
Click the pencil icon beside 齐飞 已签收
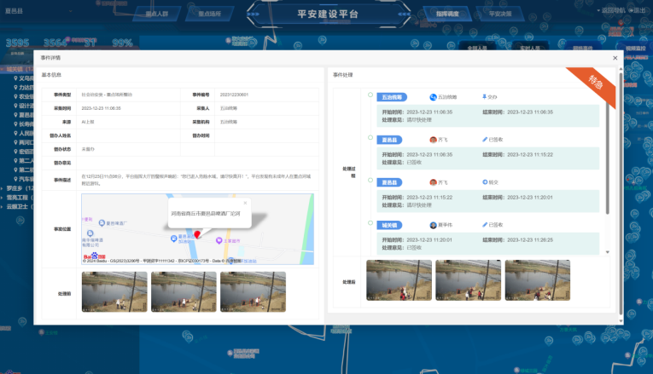click(485, 140)
